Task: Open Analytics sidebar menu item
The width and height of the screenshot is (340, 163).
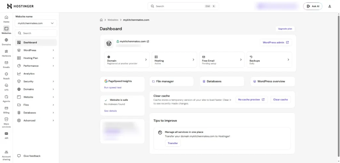Action: [36, 74]
